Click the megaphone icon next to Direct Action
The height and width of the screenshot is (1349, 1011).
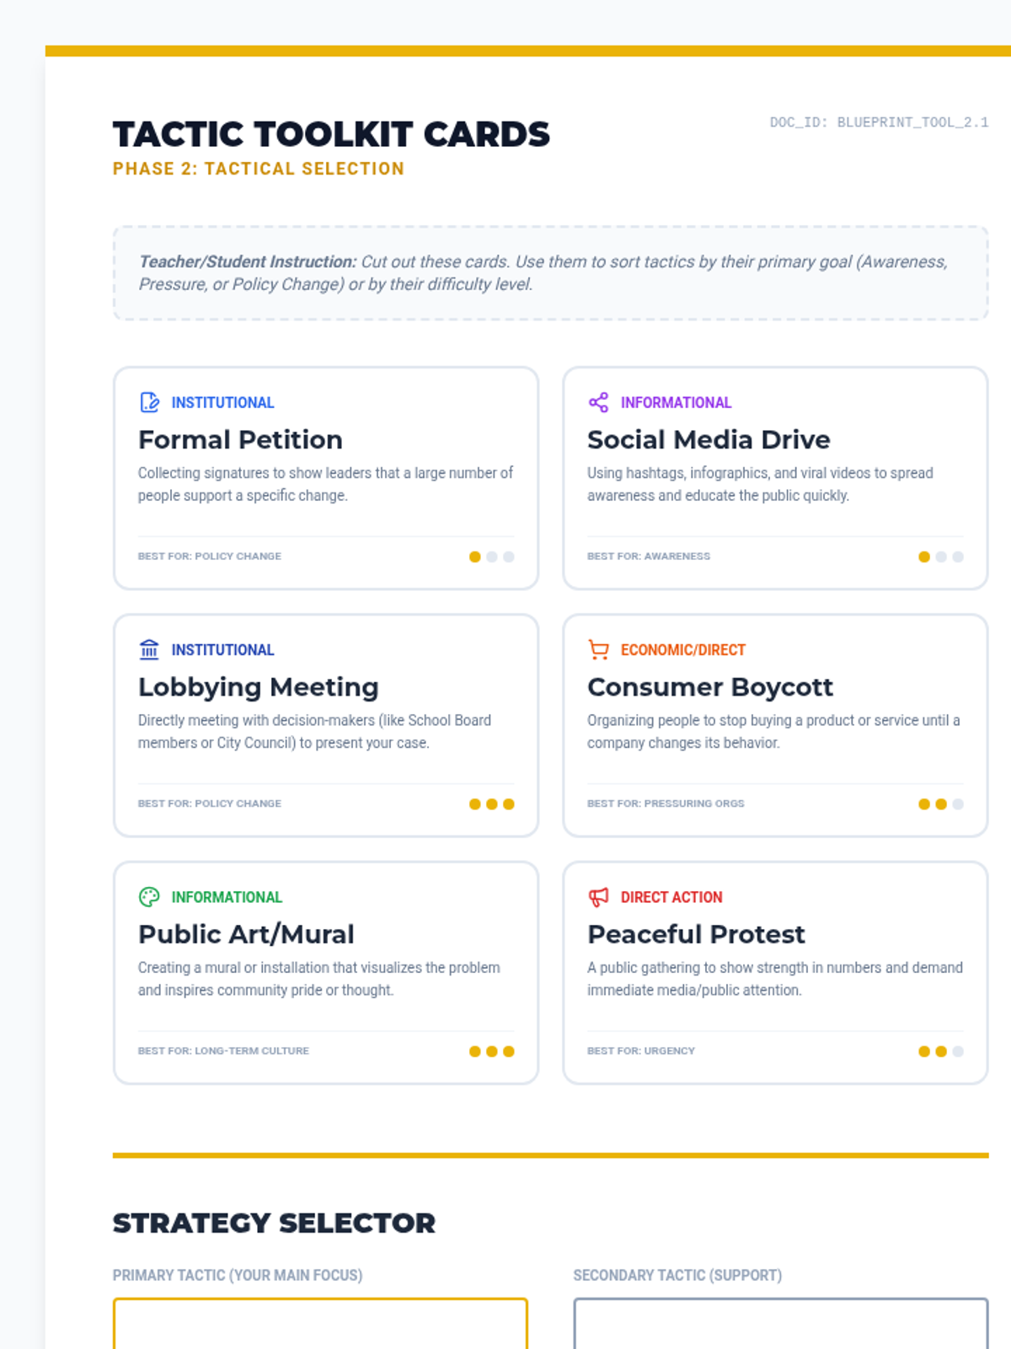click(598, 897)
